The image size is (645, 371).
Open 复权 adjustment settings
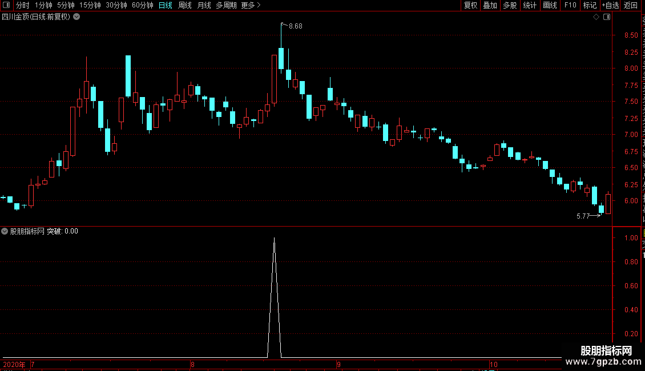click(470, 5)
